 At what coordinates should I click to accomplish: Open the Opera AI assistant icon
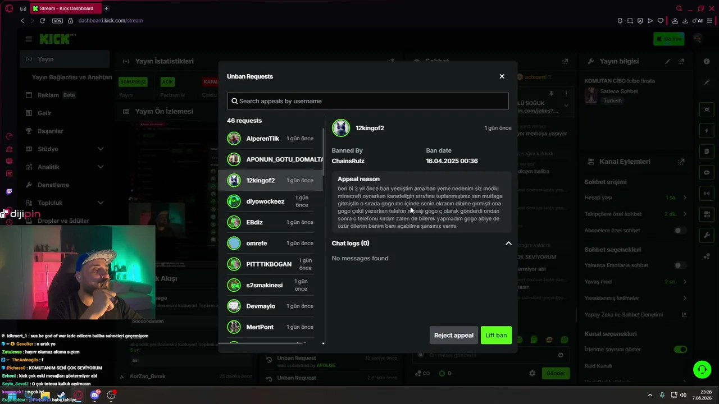698,21
